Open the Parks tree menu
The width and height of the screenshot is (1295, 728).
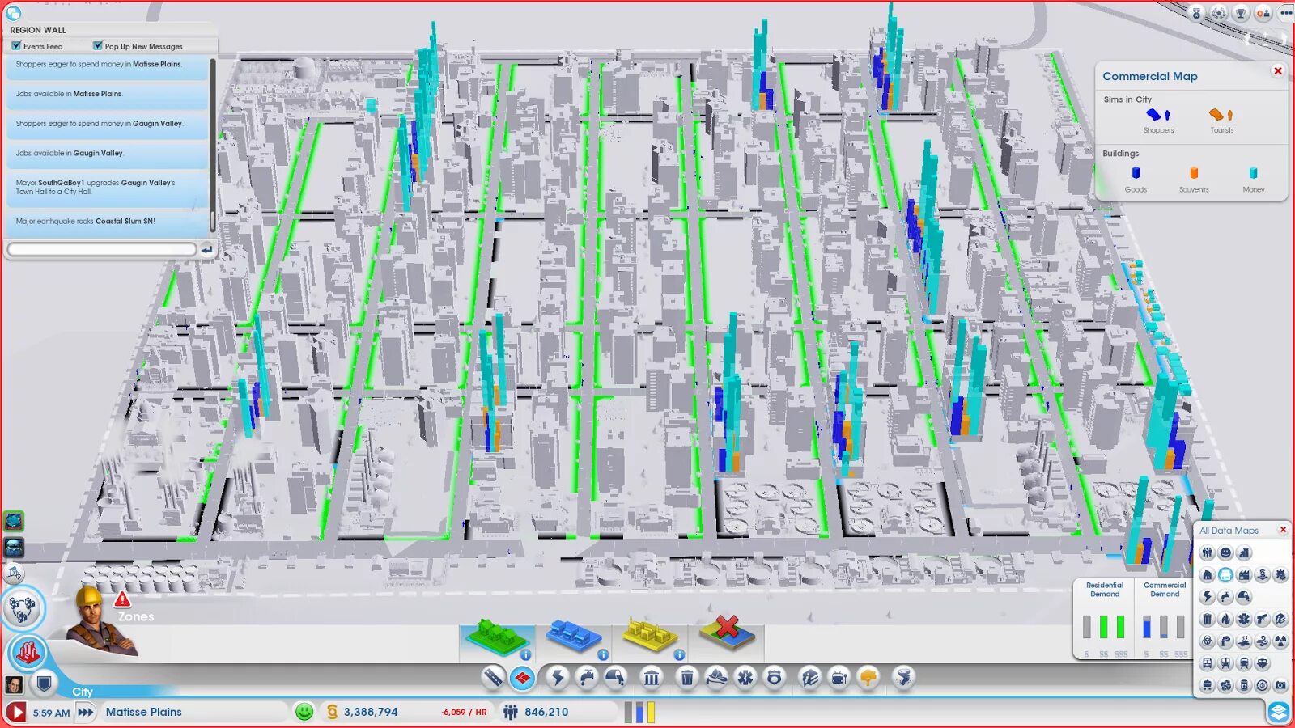tap(868, 677)
